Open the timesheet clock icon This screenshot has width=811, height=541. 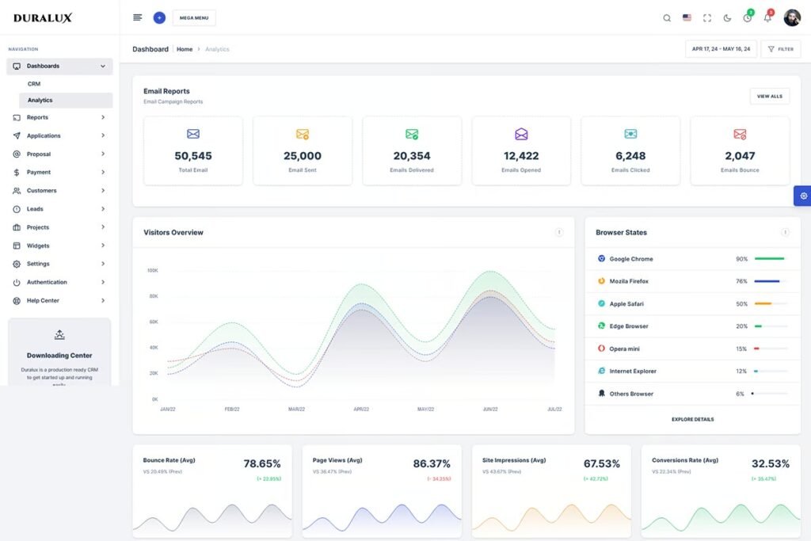coord(748,18)
